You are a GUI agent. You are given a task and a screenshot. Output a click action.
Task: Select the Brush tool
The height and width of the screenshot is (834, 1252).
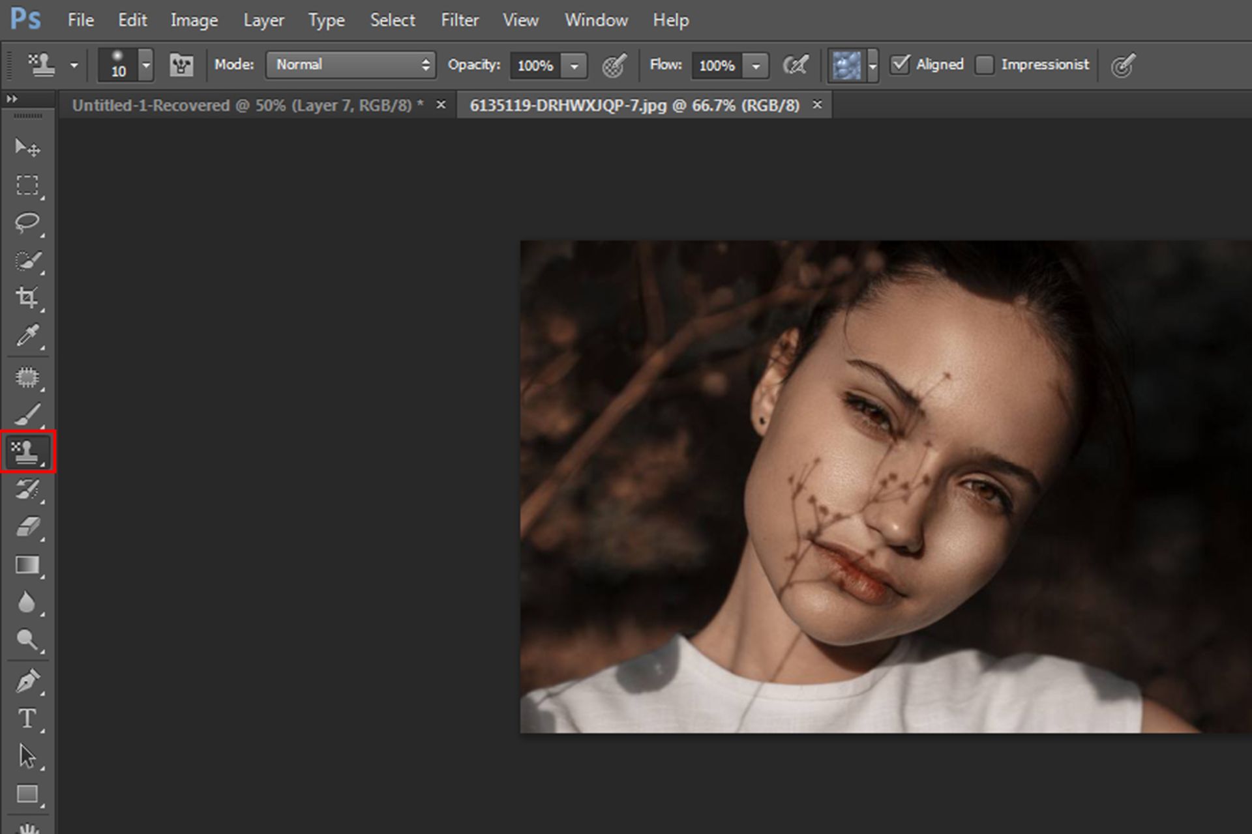tap(27, 414)
